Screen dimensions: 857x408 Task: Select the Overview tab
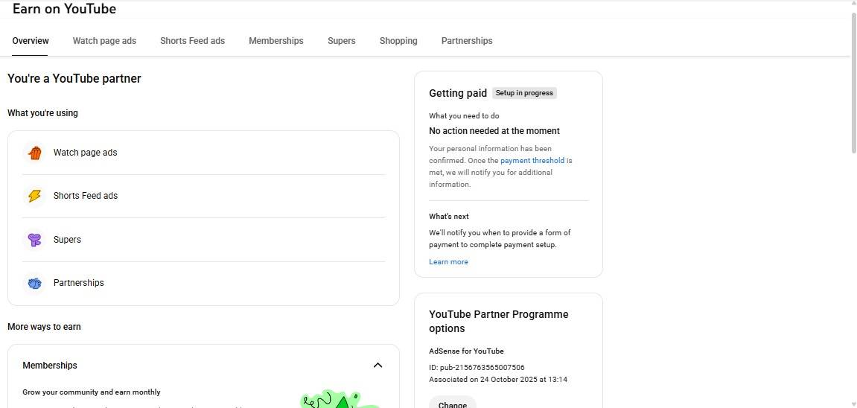coord(31,41)
